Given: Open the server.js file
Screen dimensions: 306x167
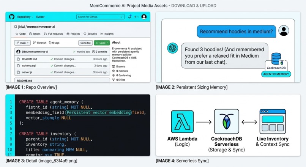Looking at the screenshot, I should (27, 72).
